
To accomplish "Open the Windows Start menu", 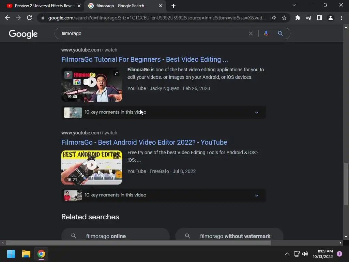I will 11,254.
